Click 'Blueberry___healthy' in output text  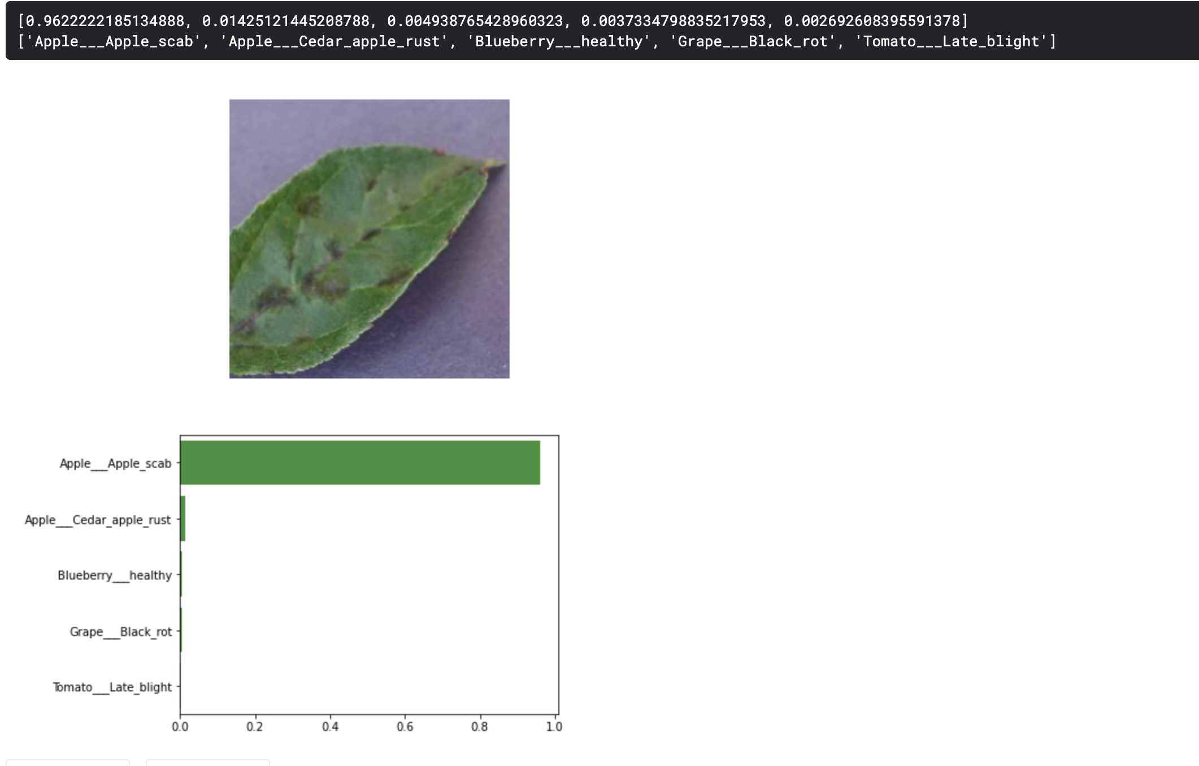pos(558,42)
